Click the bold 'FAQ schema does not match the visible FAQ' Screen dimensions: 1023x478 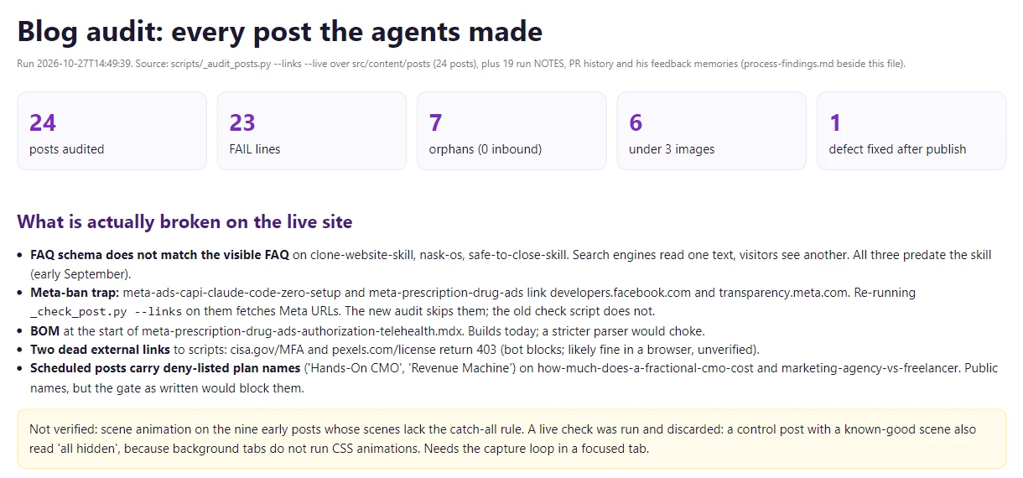click(x=160, y=255)
